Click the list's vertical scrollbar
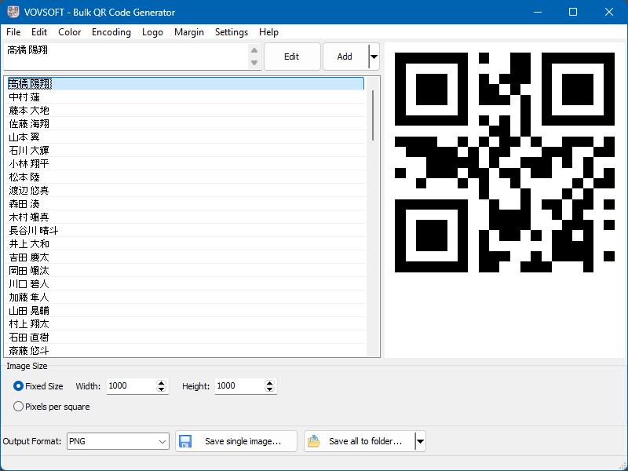This screenshot has height=471, width=628. tap(373, 114)
